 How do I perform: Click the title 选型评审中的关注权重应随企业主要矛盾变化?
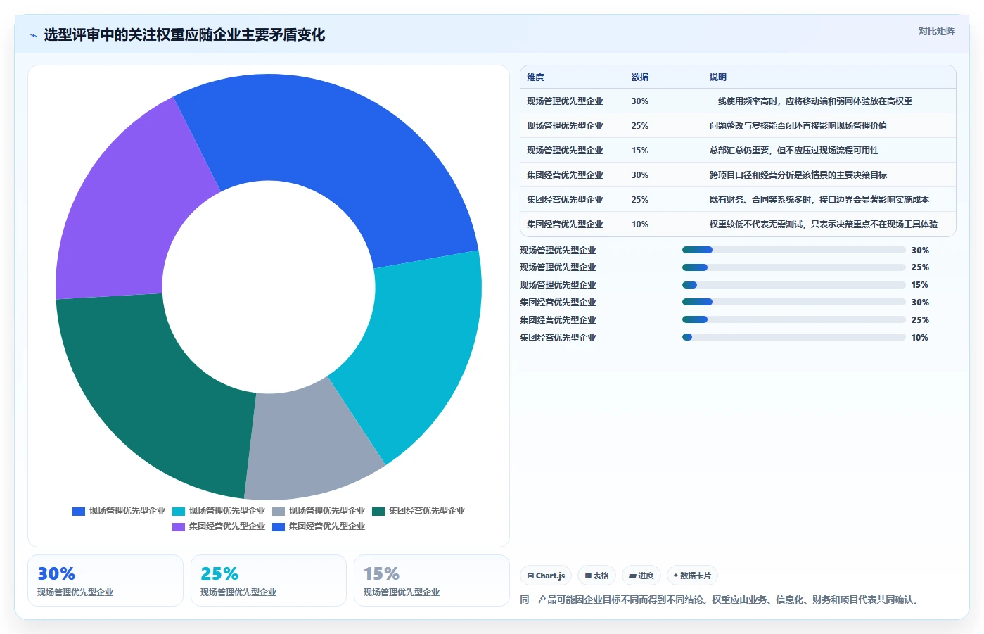(184, 35)
